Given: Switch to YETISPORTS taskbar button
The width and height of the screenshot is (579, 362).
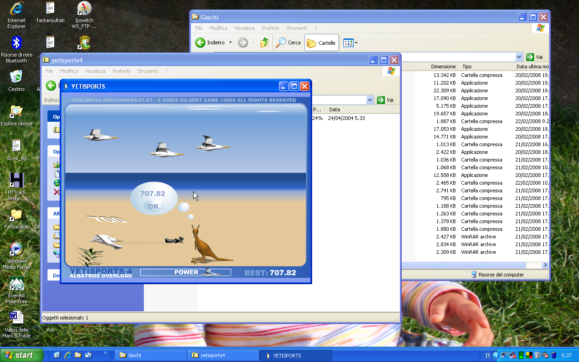Looking at the screenshot, I should [x=296, y=355].
